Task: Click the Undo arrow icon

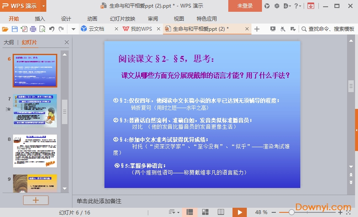Action: tap(52, 29)
